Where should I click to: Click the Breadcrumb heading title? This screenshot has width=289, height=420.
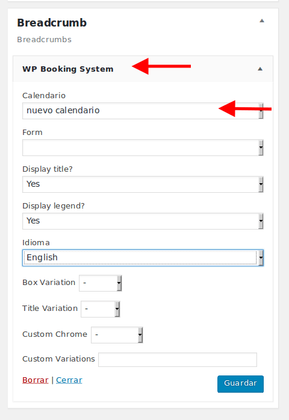point(52,23)
